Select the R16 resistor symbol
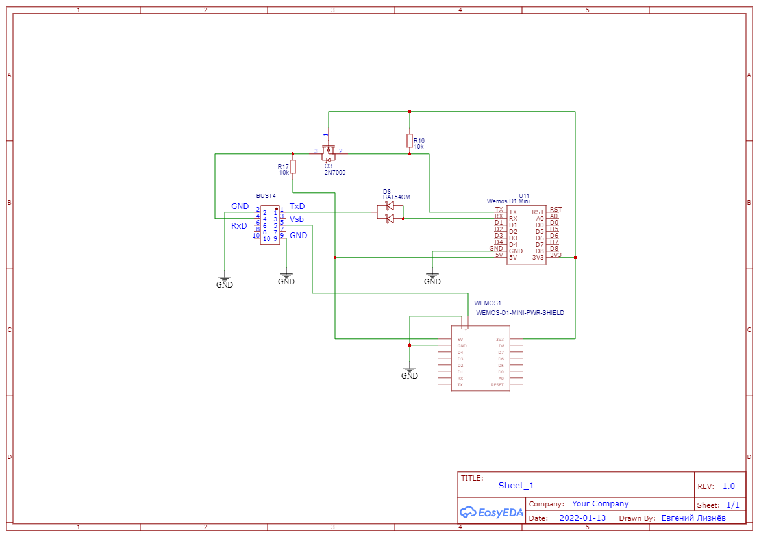 coord(410,141)
